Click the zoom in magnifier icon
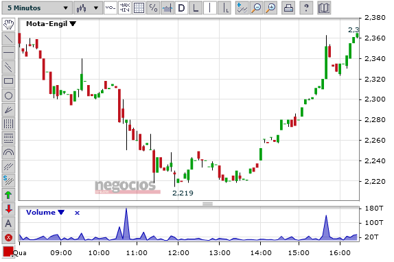 pos(271,8)
